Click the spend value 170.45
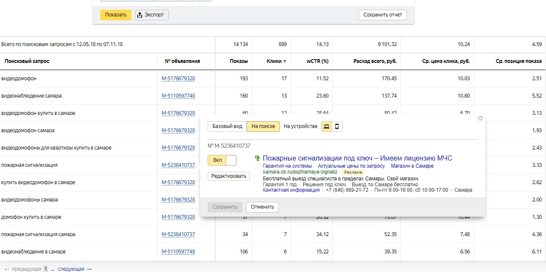546x272 pixels. [x=389, y=79]
